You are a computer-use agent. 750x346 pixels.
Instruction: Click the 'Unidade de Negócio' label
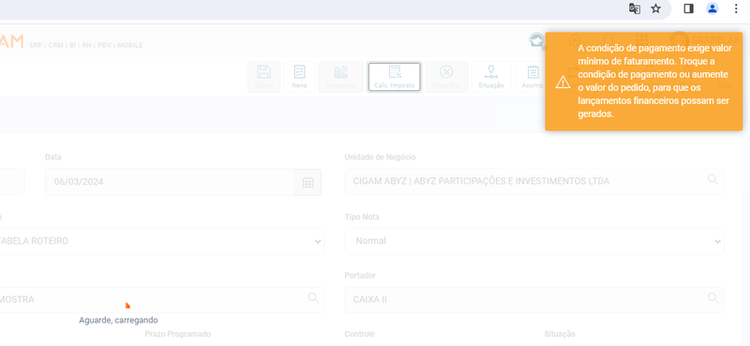[380, 157]
